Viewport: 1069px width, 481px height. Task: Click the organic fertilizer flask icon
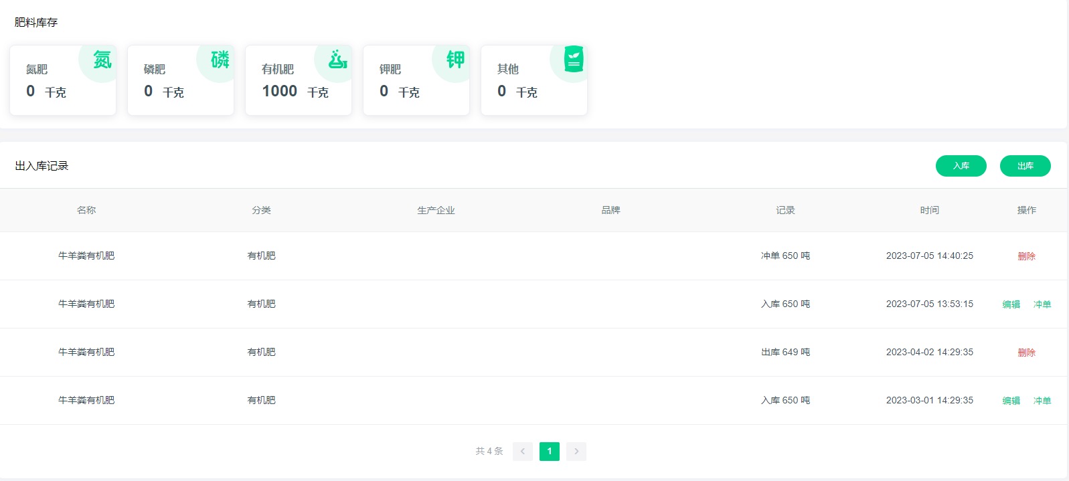coord(337,60)
